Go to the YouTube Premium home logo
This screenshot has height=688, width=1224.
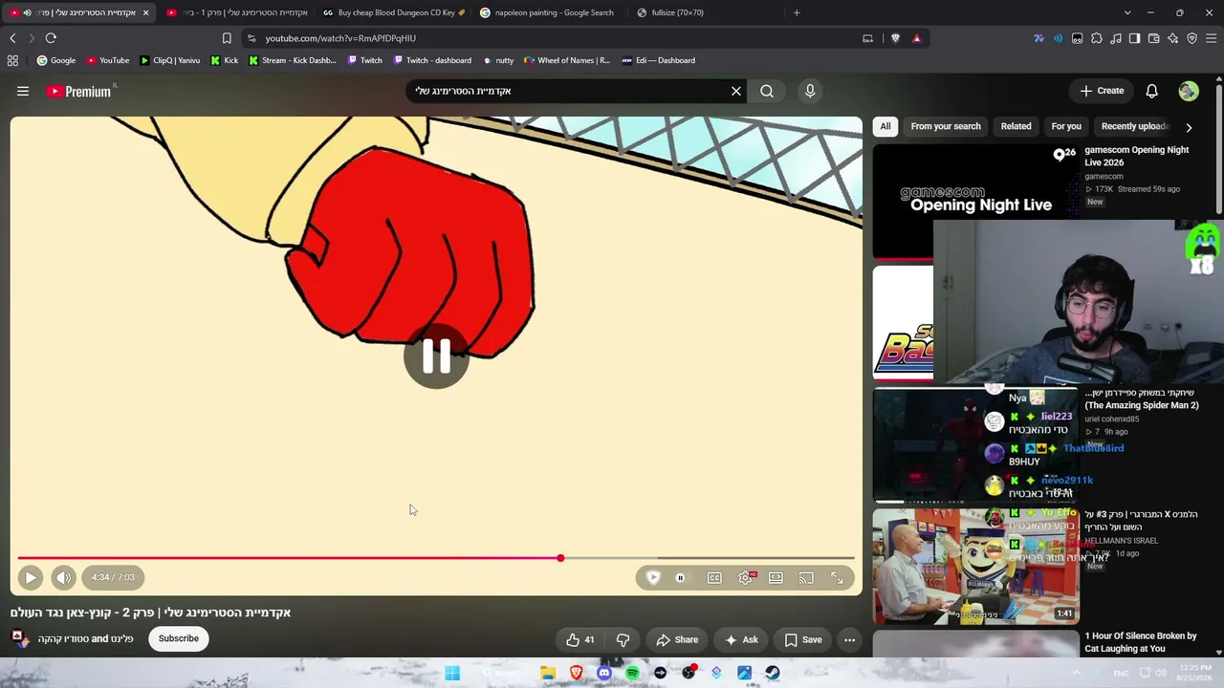(80, 91)
